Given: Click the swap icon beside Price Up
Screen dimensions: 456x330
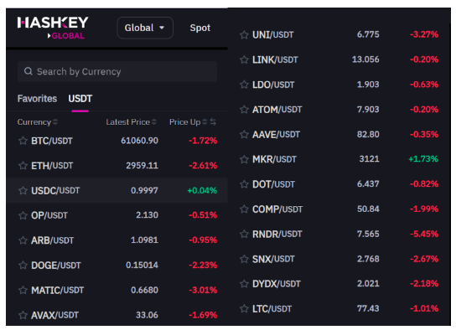Looking at the screenshot, I should pyautogui.click(x=213, y=122).
